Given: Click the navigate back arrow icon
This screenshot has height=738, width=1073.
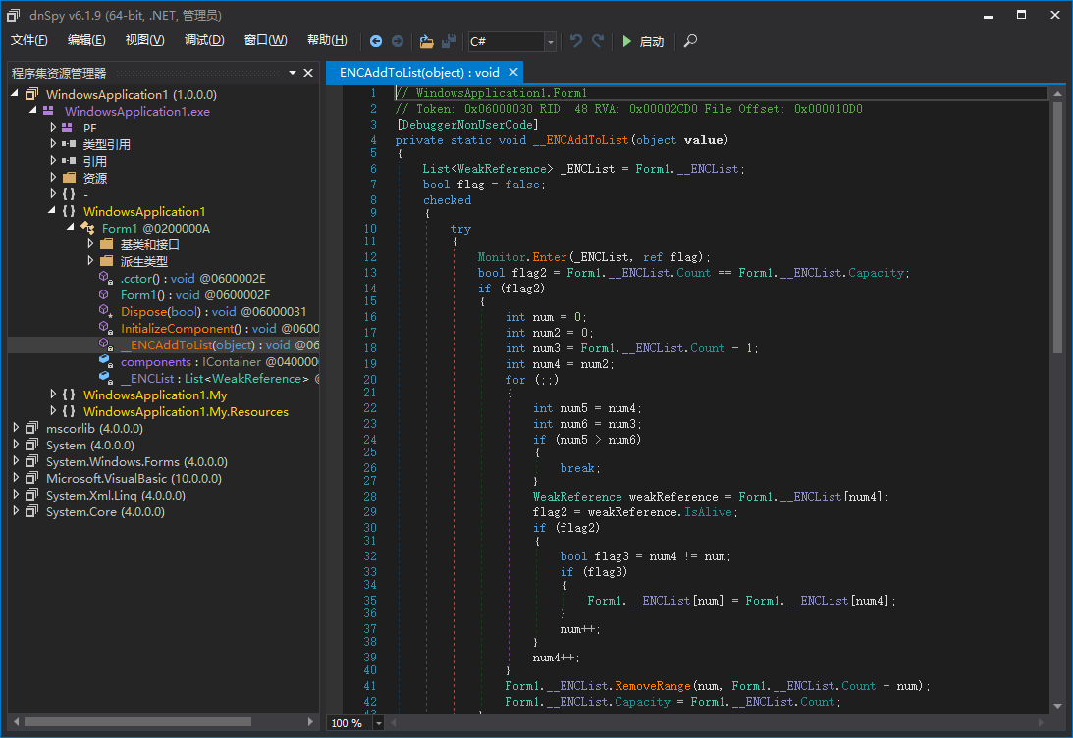Looking at the screenshot, I should [x=376, y=41].
